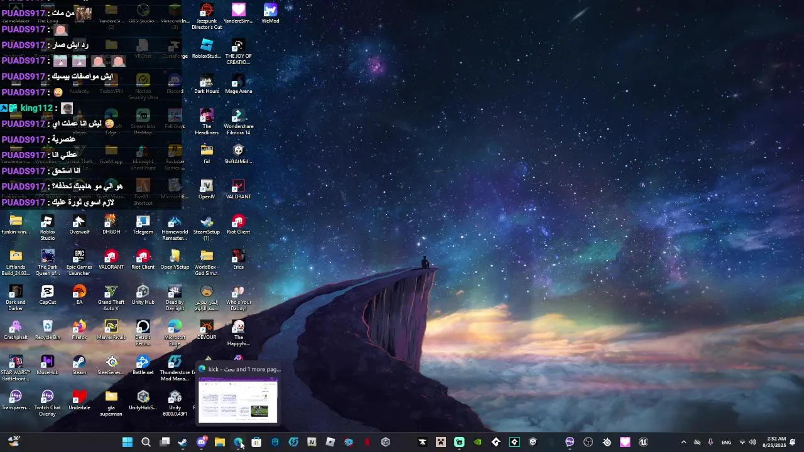Open the SteelSeries desktop shortcut
Image resolution: width=804 pixels, height=452 pixels.
coord(111,365)
